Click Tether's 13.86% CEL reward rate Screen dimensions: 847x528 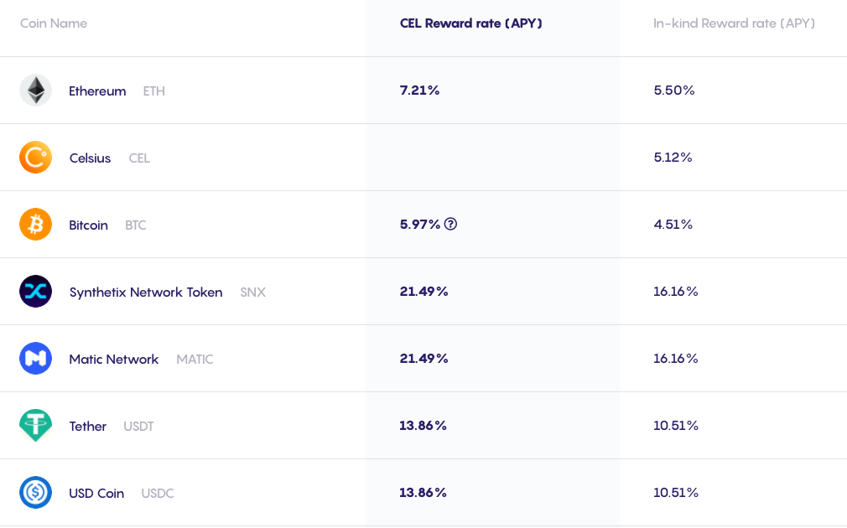point(423,426)
